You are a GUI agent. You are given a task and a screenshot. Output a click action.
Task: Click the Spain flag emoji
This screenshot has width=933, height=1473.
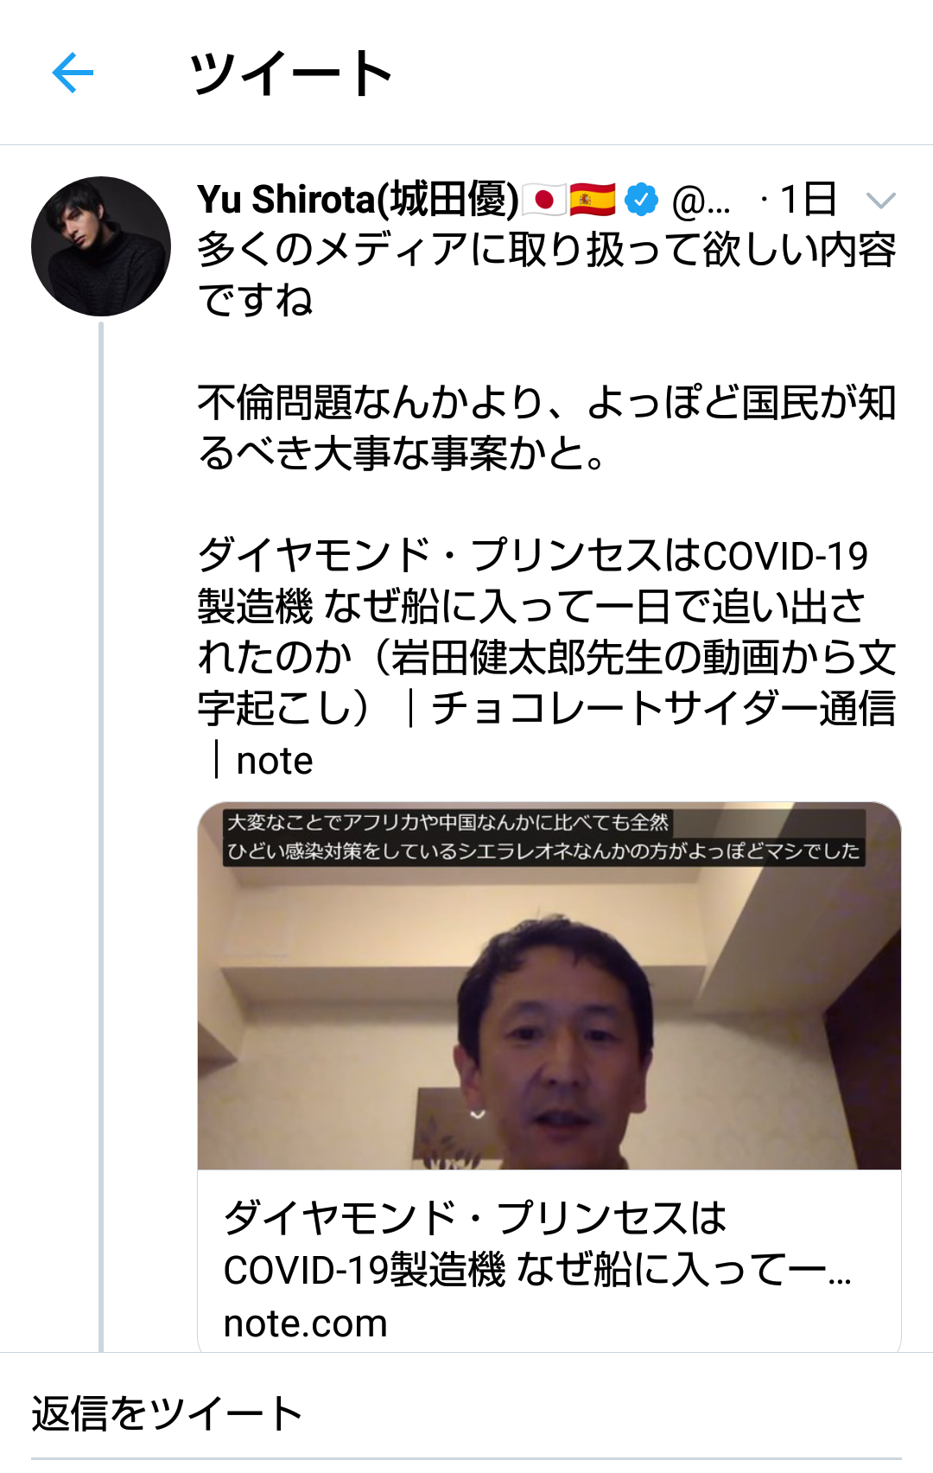593,201
